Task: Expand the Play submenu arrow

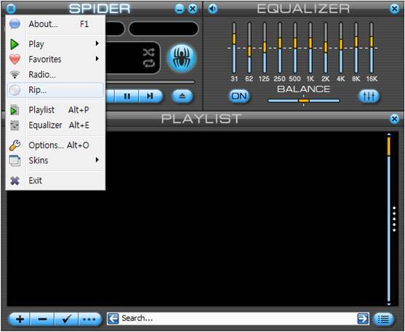Action: 97,44
